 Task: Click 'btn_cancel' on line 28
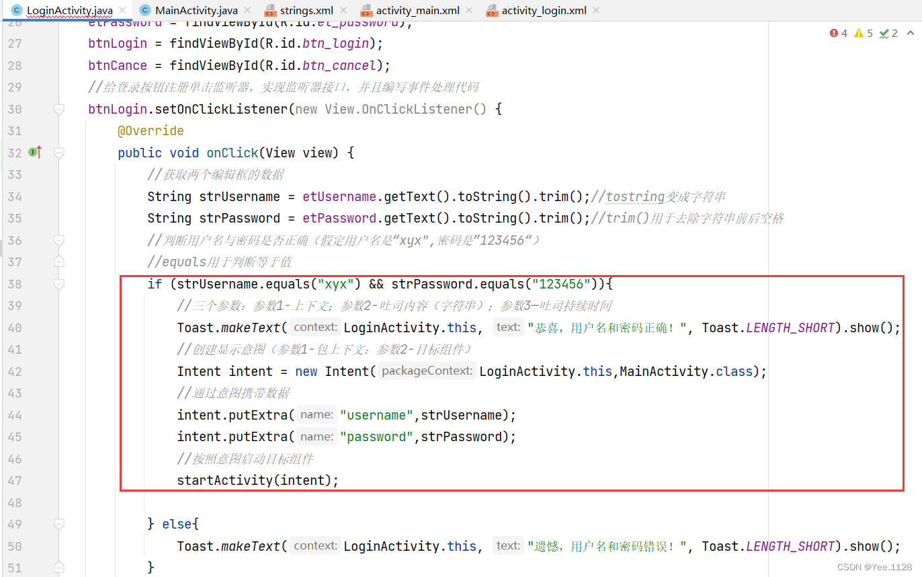(339, 65)
